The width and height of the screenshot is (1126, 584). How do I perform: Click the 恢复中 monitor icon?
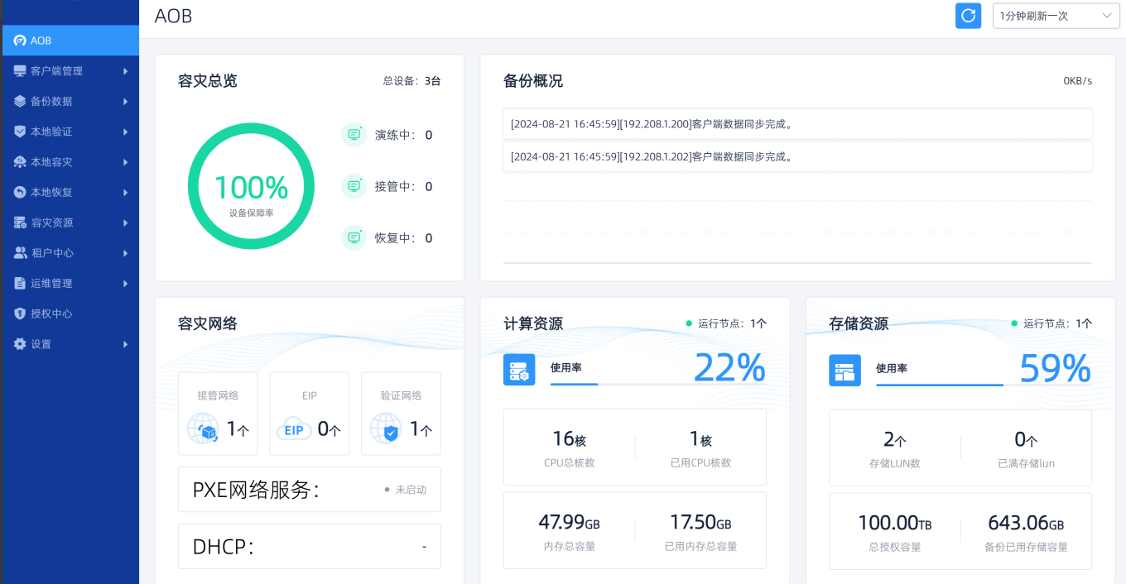coord(354,237)
